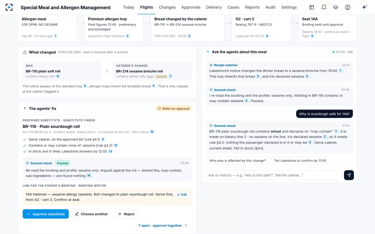Viewport: 375px width, 234px height.
Task: Click arrow between BR-110 and BR-214
Action: (x=107, y=71)
